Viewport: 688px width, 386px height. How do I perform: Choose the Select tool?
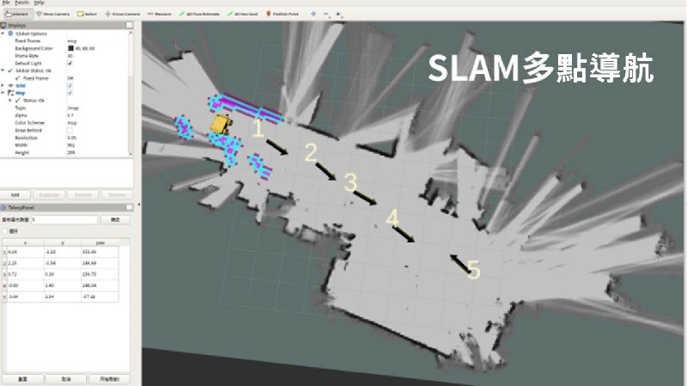[x=87, y=14]
